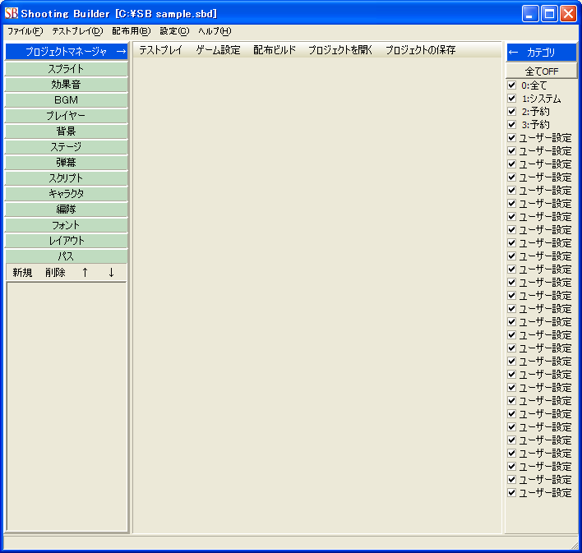This screenshot has height=553, width=582.
Task: Click プロジェクトを開く in the toolbar
Action: pyautogui.click(x=340, y=50)
